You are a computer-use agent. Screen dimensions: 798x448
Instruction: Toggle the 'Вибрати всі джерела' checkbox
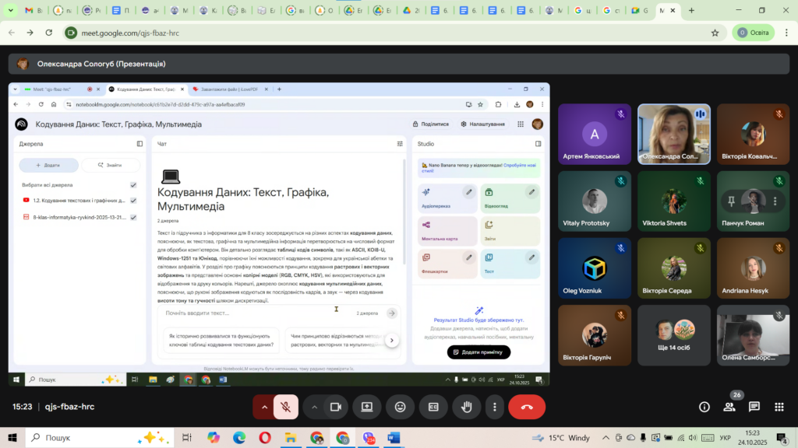click(x=133, y=185)
